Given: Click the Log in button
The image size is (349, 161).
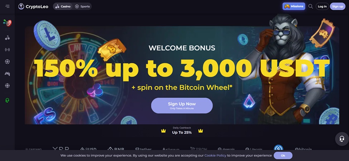Looking at the screenshot, I should [322, 6].
